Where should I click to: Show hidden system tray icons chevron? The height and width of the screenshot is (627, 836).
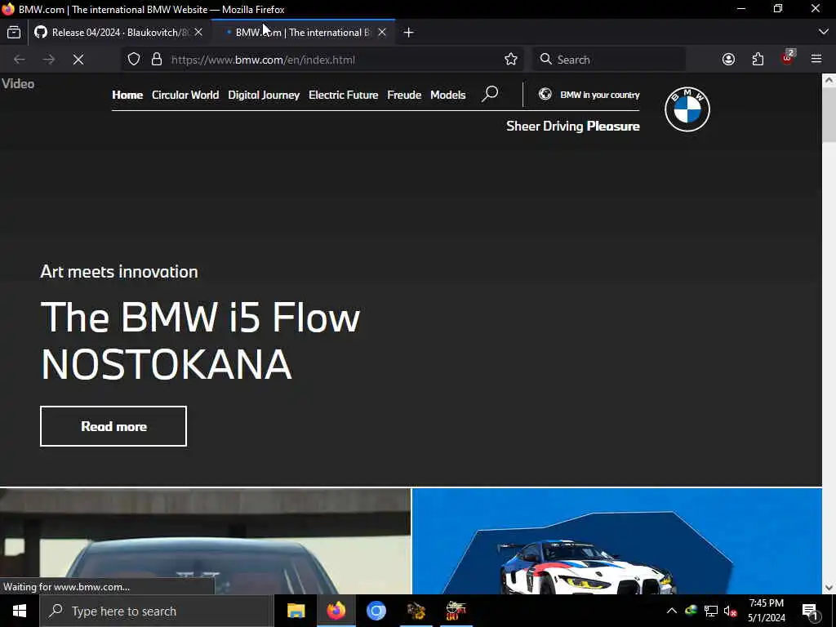tap(671, 611)
